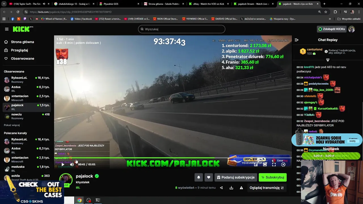The width and height of the screenshot is (363, 204).
Task: Collapse the Chat Replay panel
Action: coord(296,40)
